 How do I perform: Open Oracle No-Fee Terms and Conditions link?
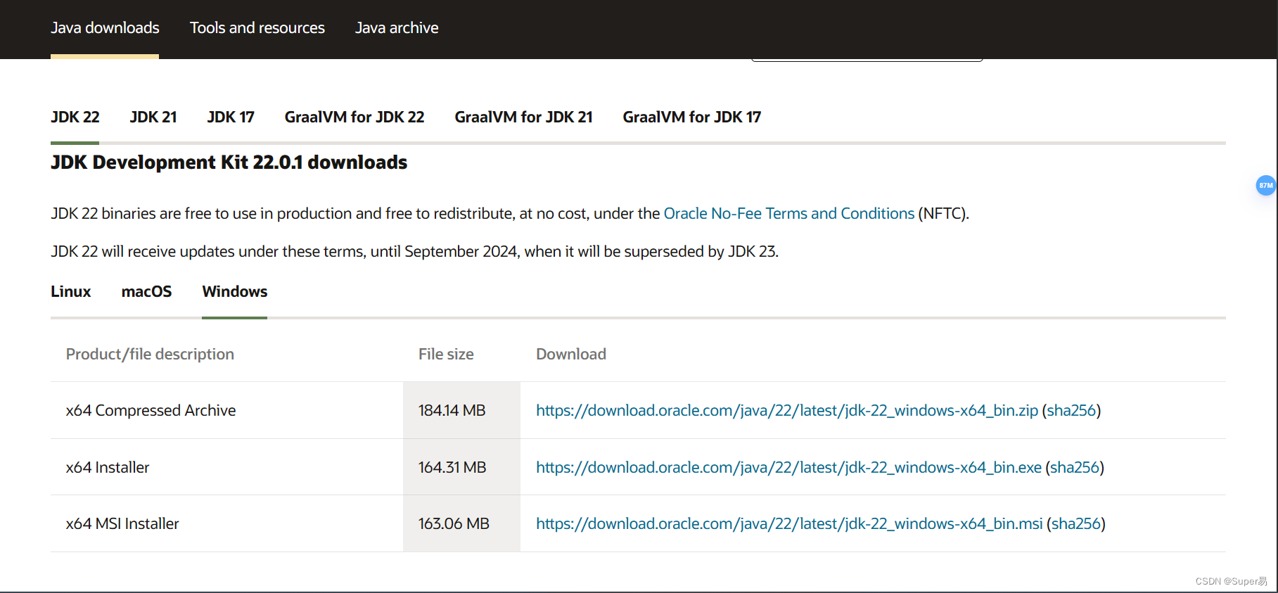[x=789, y=213]
